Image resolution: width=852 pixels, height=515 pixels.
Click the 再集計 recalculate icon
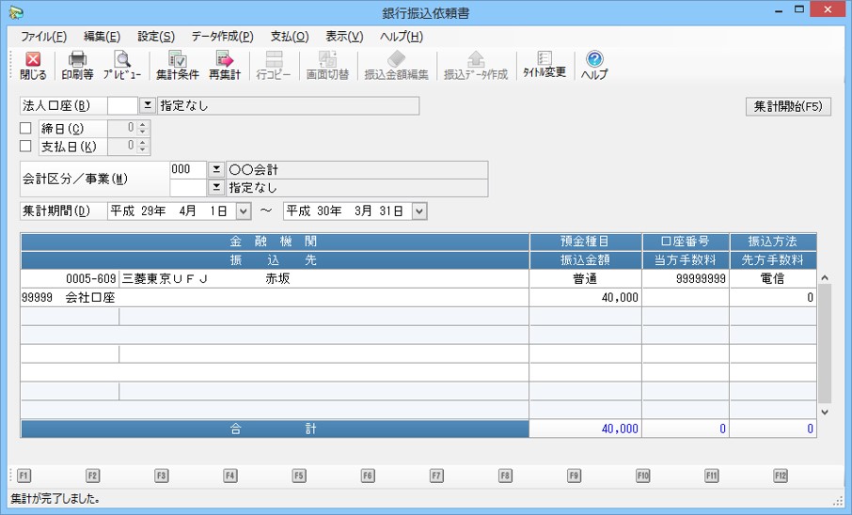pos(224,65)
